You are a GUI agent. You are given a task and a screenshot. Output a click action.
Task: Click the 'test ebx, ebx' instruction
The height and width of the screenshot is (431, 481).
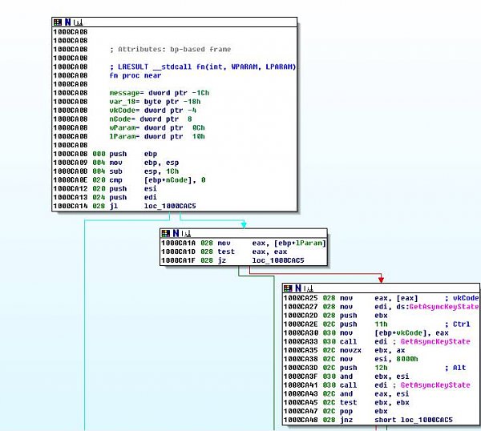(x=374, y=403)
